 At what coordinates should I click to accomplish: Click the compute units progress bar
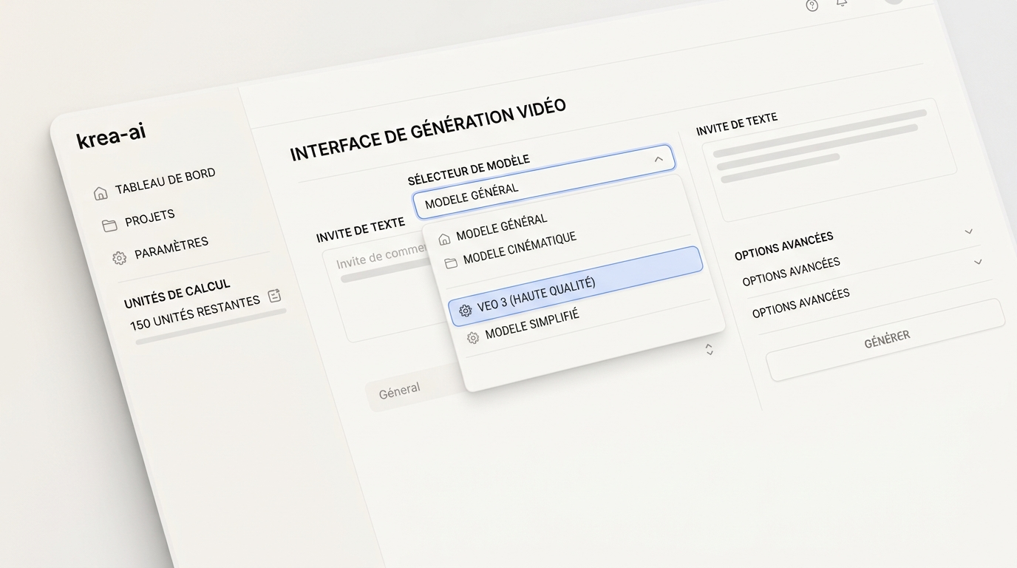[x=211, y=326]
